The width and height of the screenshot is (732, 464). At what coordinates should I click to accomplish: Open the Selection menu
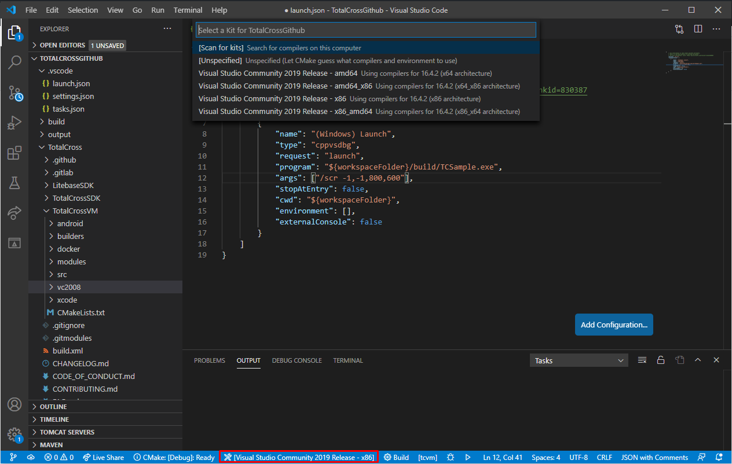pos(83,10)
